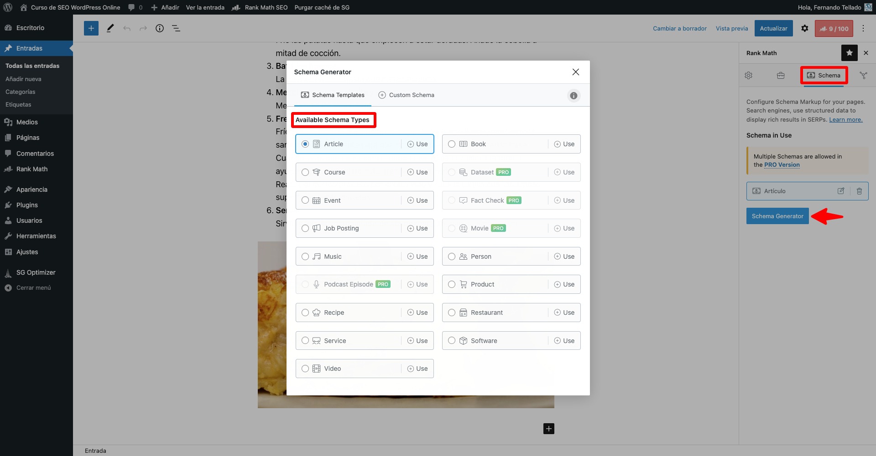This screenshot has height=456, width=876.
Task: Open the block inserter with the plus icon
Action: tap(91, 28)
